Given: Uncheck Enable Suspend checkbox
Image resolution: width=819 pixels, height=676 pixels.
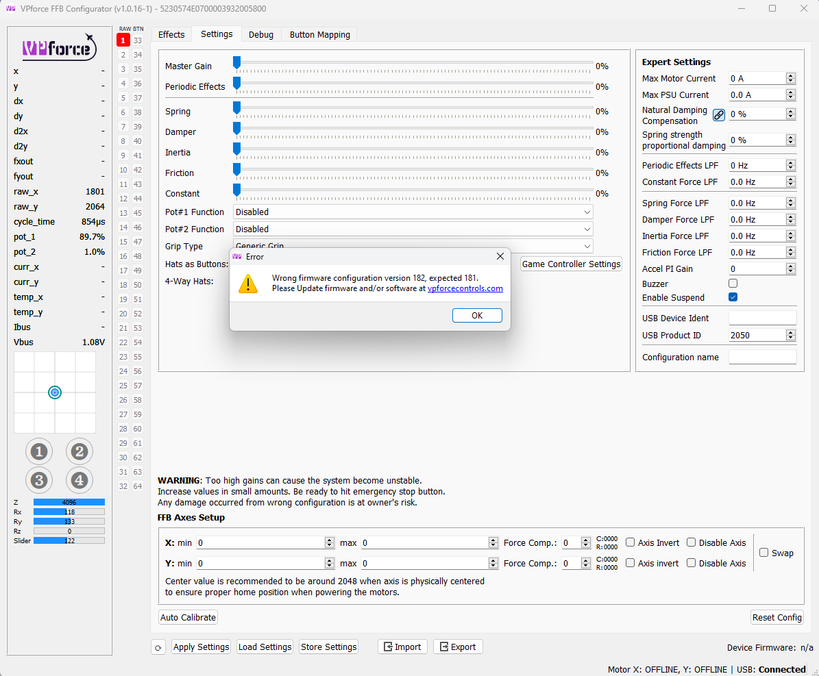Looking at the screenshot, I should coord(733,297).
